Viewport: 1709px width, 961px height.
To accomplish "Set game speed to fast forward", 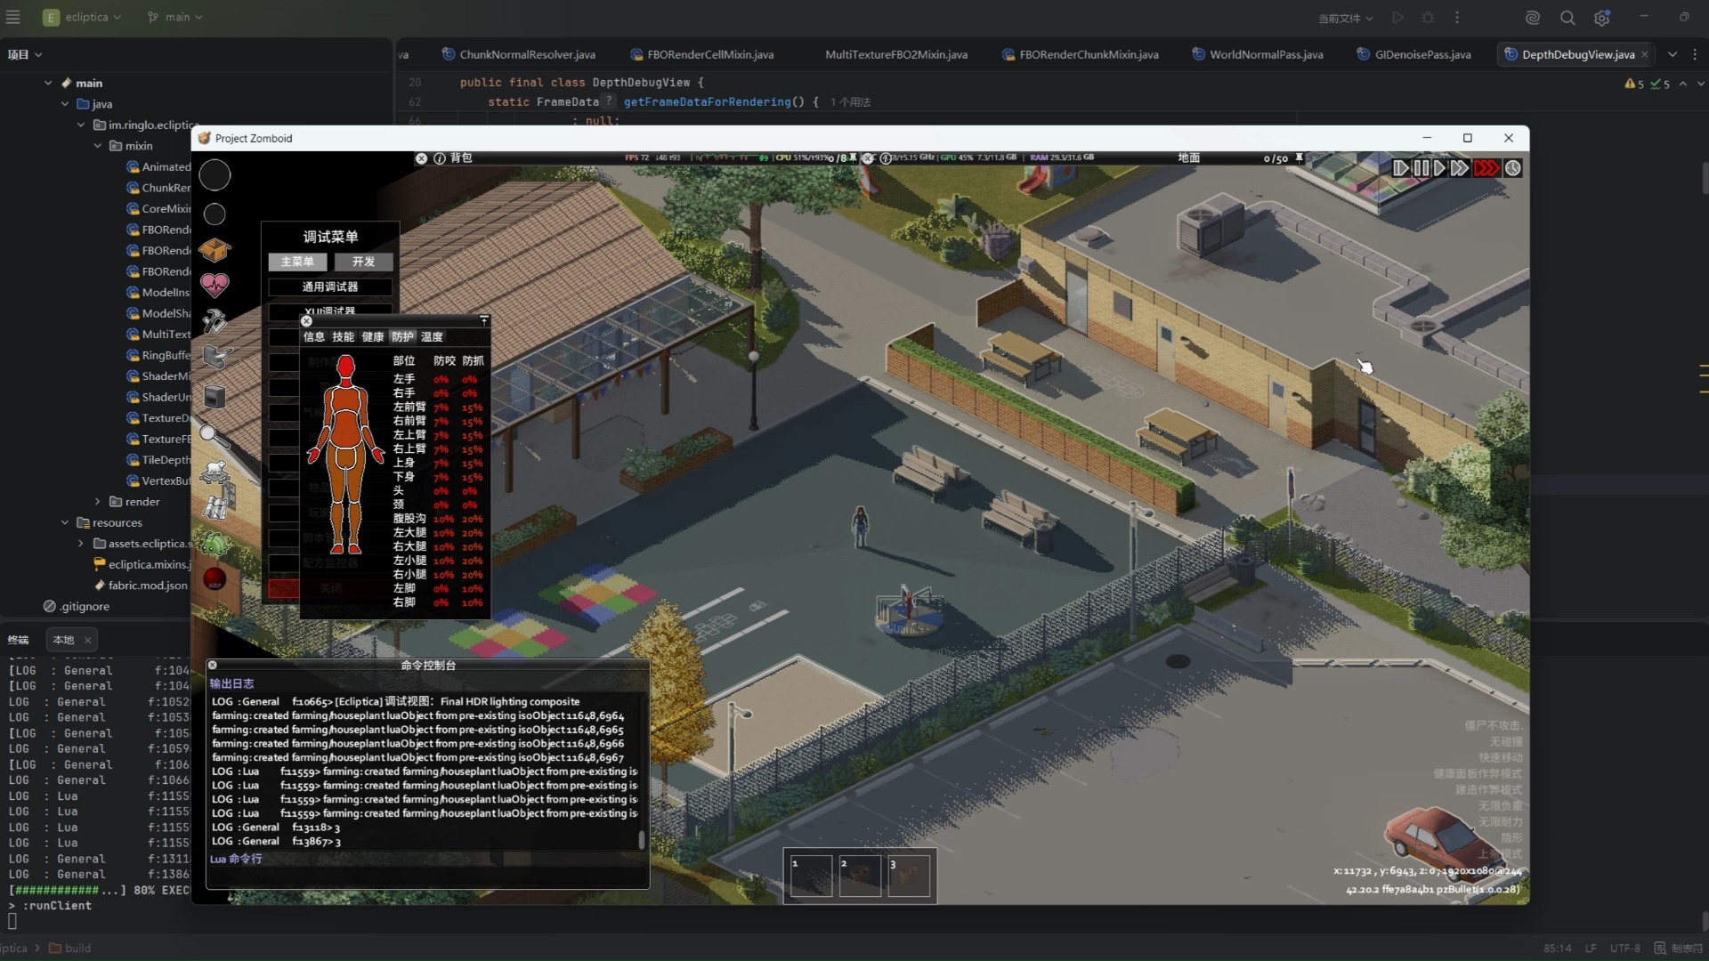I will 1459,168.
